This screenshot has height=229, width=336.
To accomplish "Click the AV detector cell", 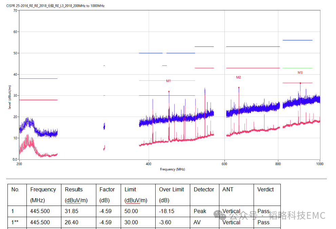I will point(198,223).
